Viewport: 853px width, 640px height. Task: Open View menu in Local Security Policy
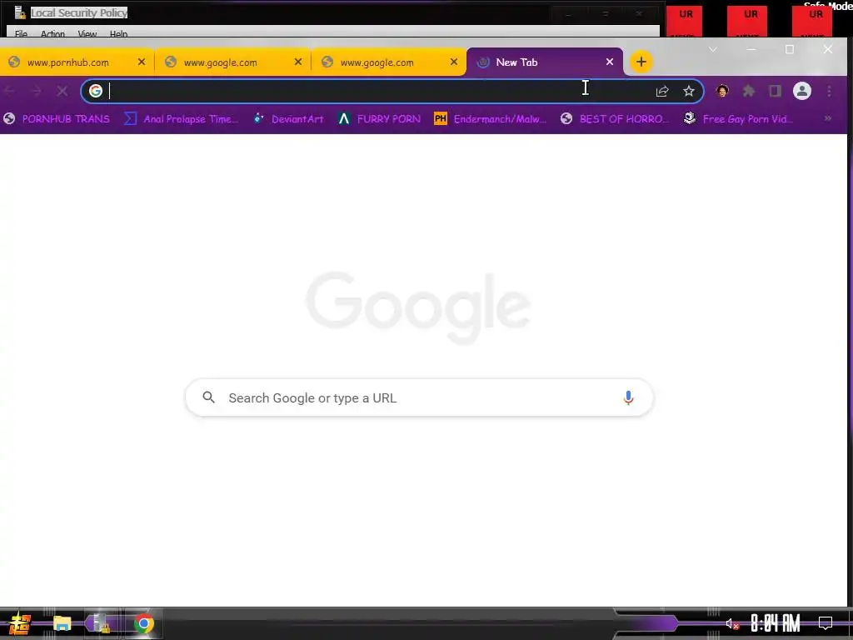click(87, 33)
